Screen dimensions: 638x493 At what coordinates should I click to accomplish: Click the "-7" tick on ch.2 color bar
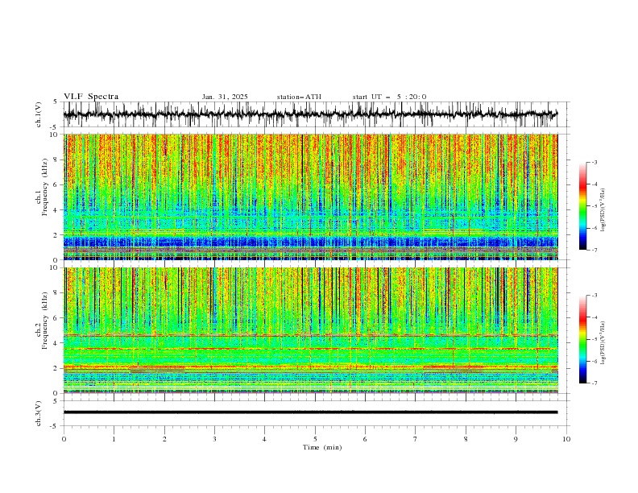click(594, 383)
